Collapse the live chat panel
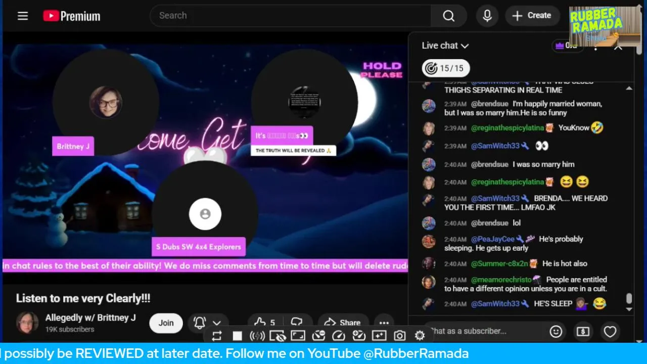 618,47
